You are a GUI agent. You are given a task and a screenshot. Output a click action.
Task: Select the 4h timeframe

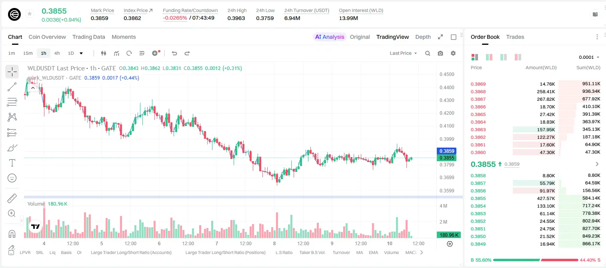click(x=57, y=53)
